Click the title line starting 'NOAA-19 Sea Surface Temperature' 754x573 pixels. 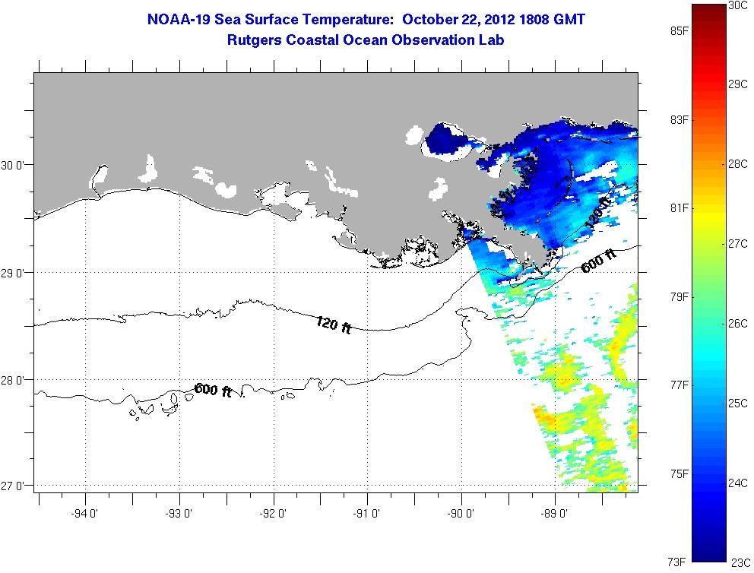[x=366, y=20]
